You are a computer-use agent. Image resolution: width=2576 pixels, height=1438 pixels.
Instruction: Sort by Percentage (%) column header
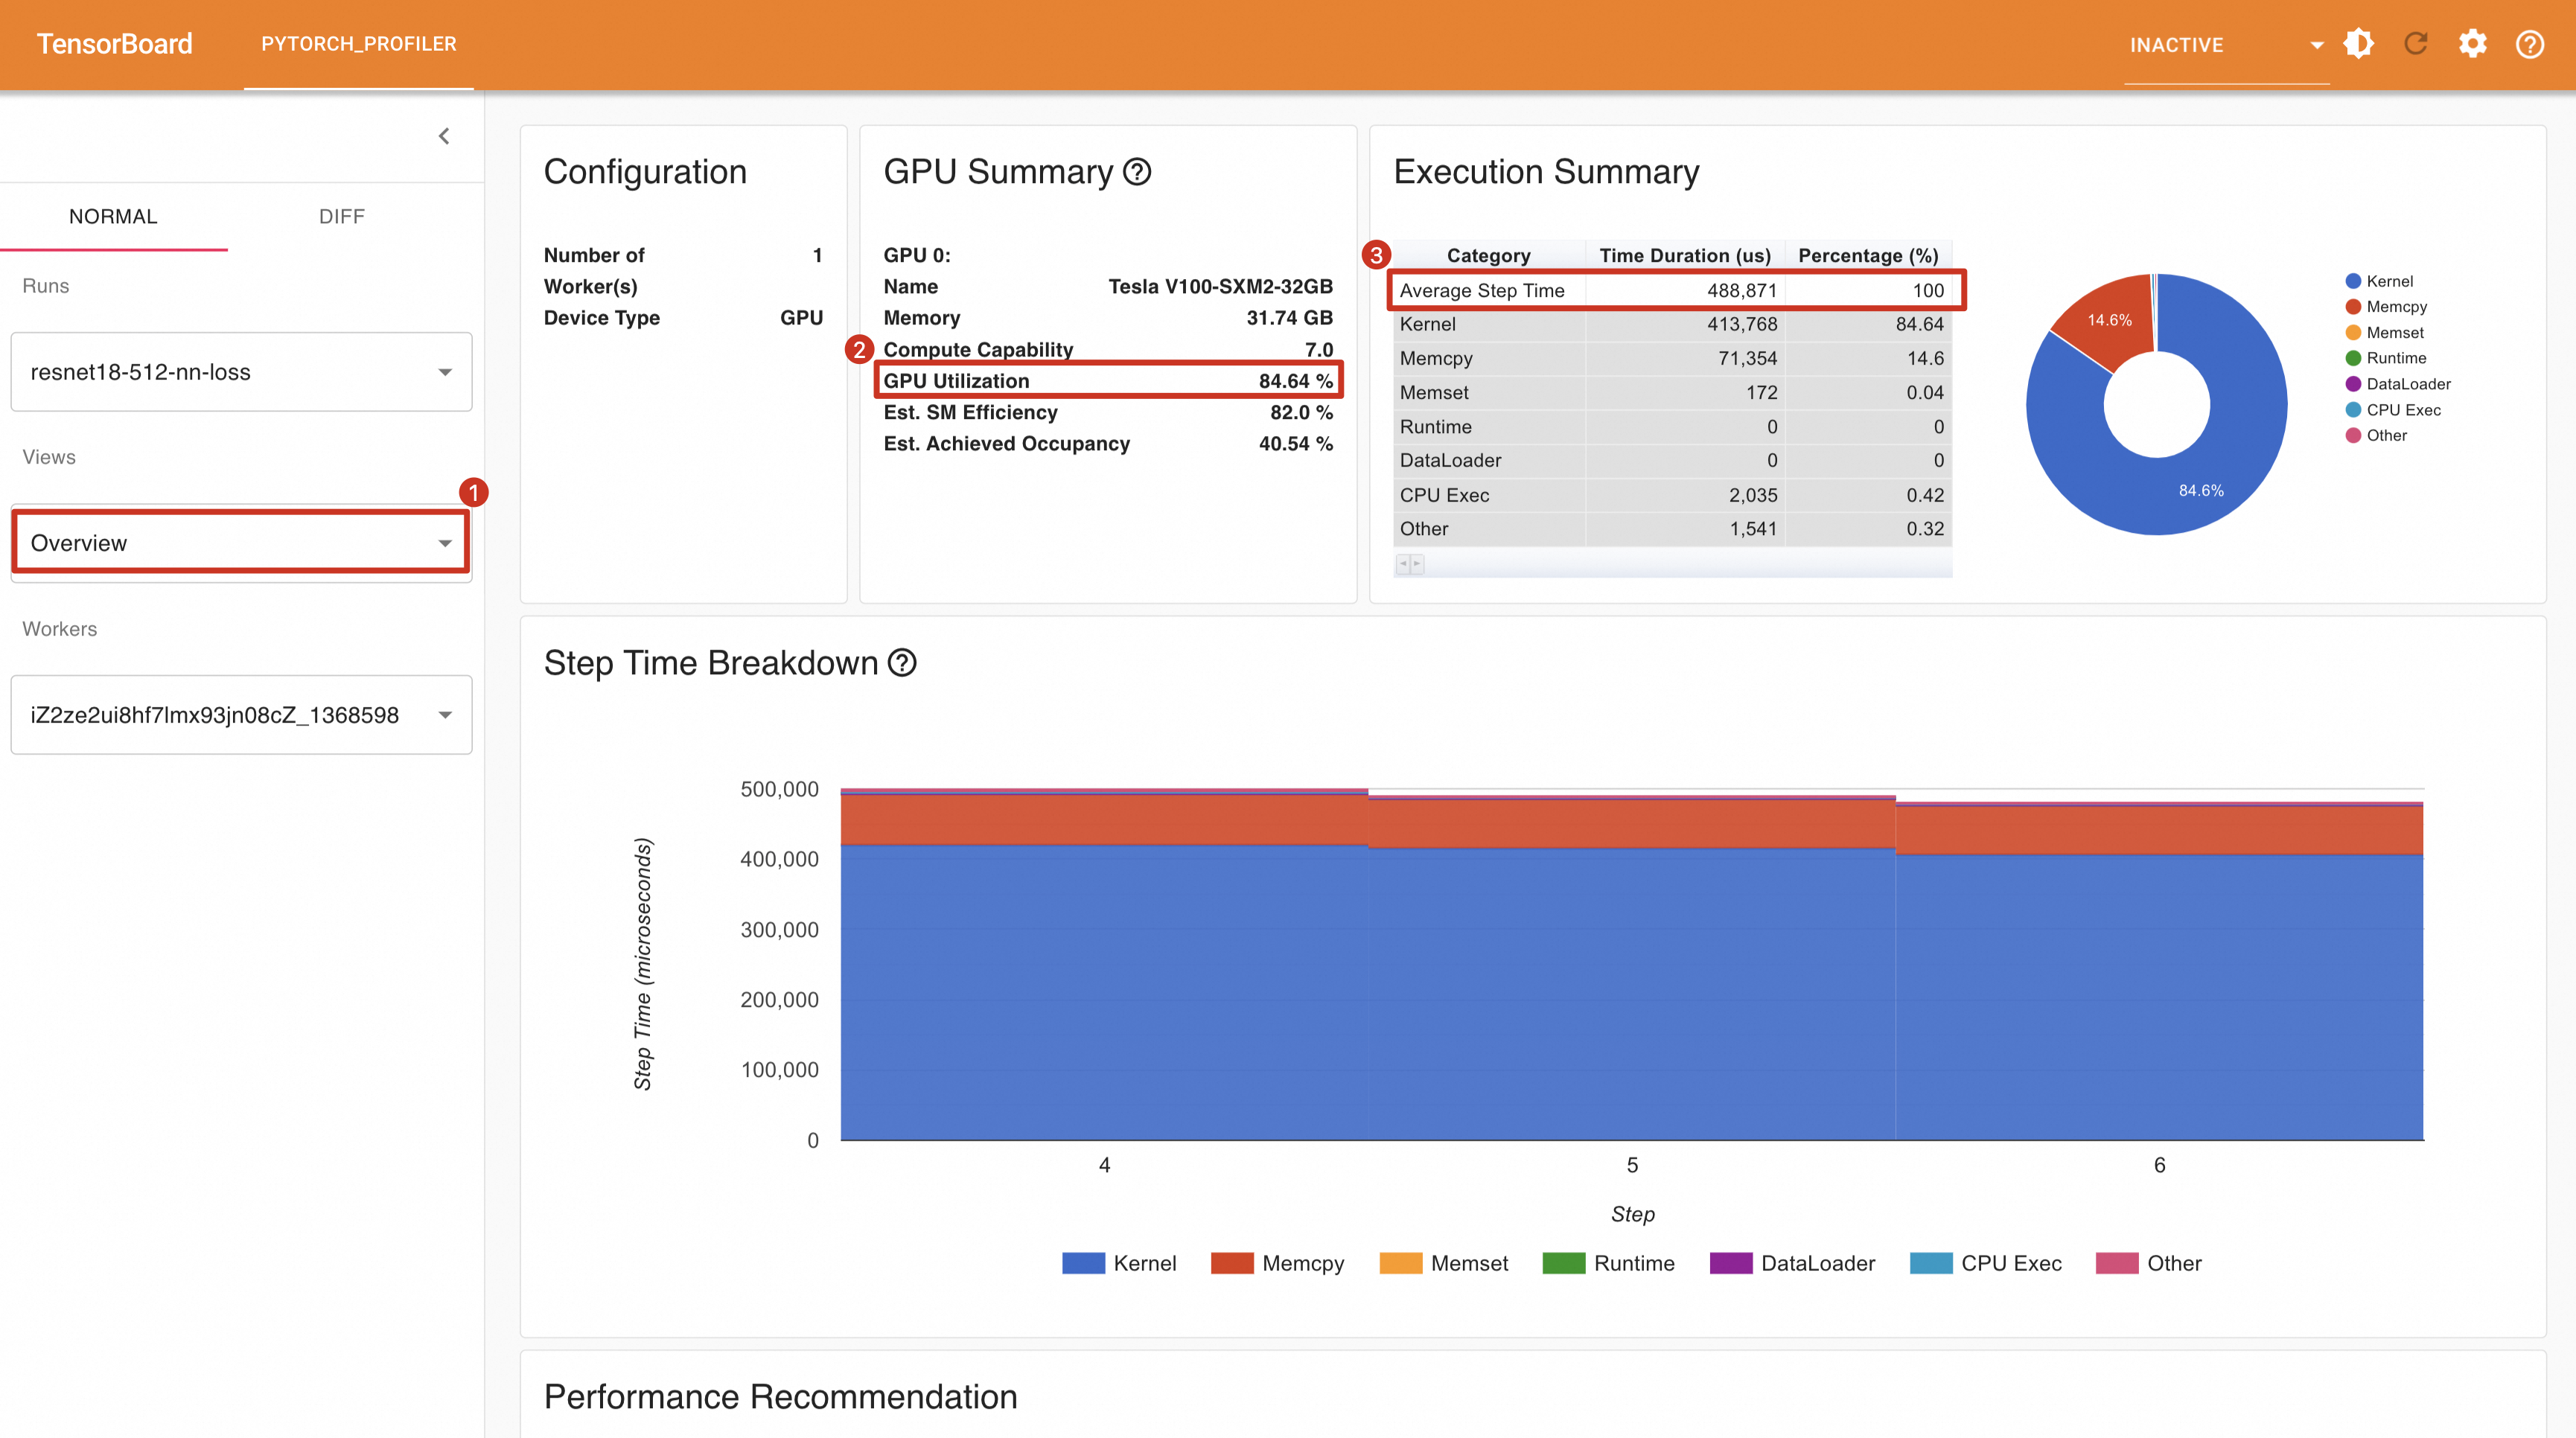click(1868, 255)
